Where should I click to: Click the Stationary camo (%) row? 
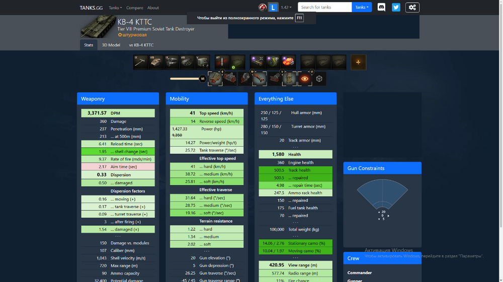coord(295,243)
